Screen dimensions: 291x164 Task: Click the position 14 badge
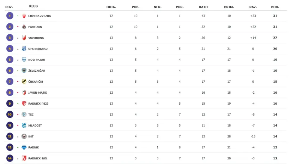coord(10,158)
